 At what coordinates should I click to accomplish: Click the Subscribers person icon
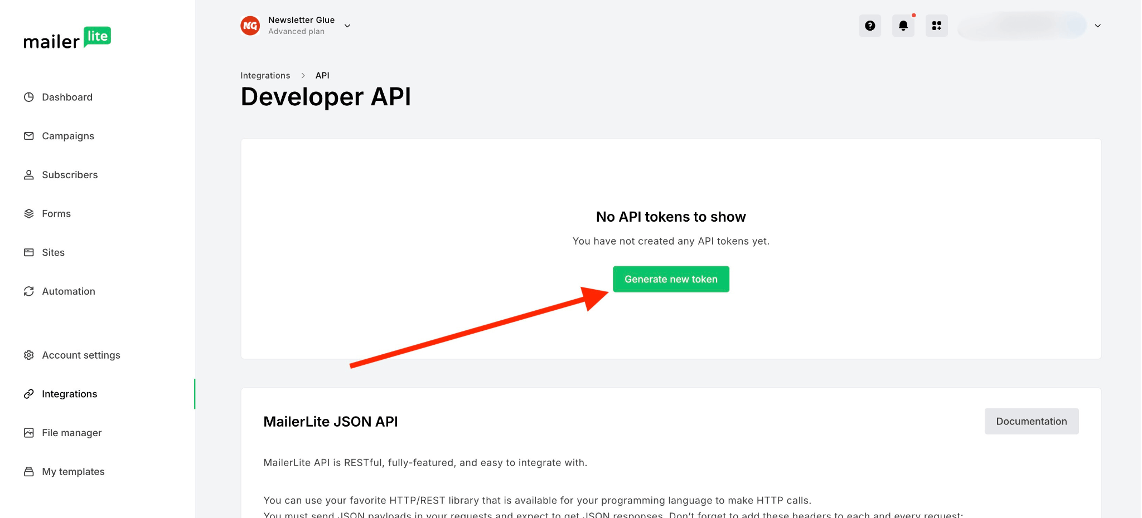(29, 175)
